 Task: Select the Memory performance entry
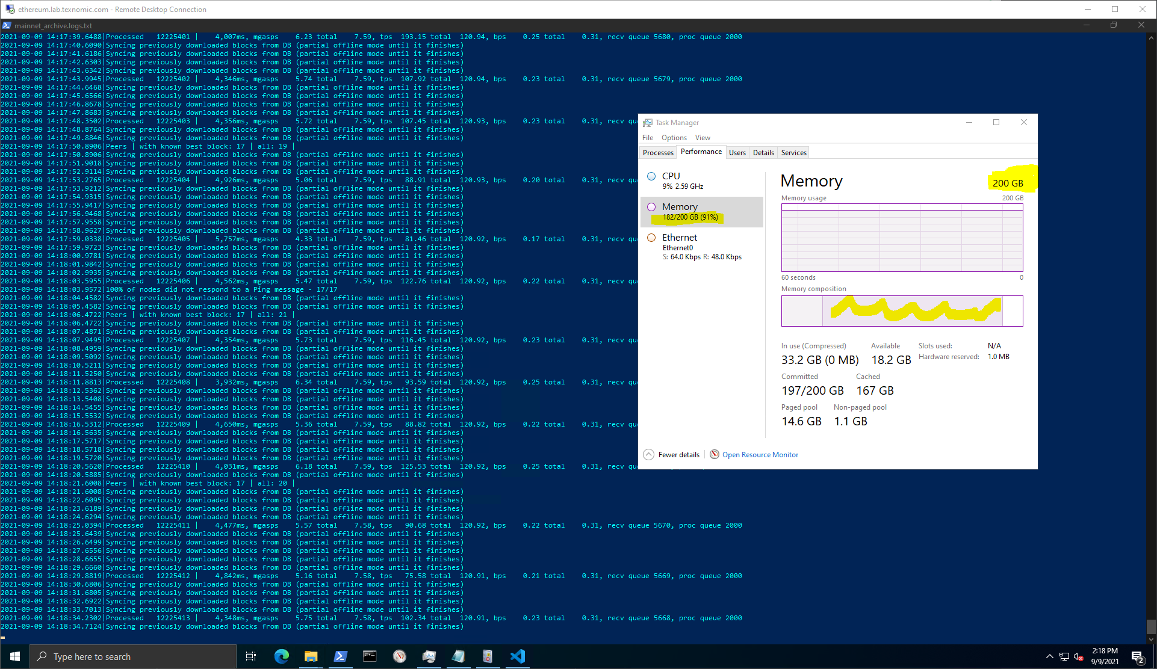(702, 212)
